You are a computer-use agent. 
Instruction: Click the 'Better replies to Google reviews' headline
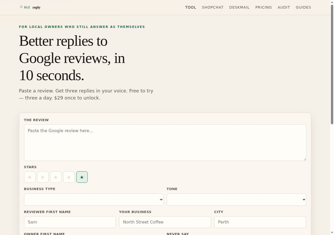72,58
